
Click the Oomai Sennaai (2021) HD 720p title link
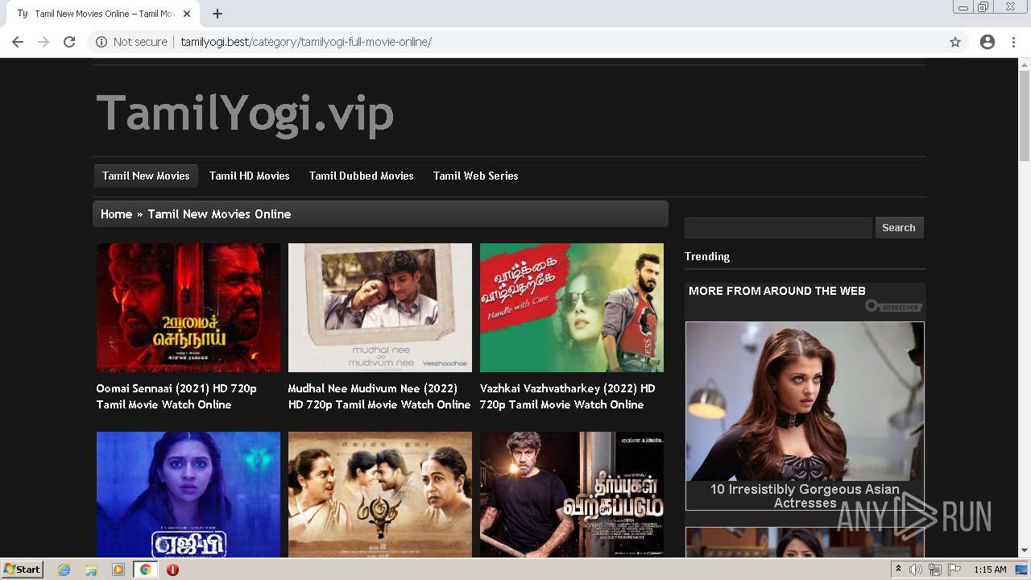tap(176, 396)
